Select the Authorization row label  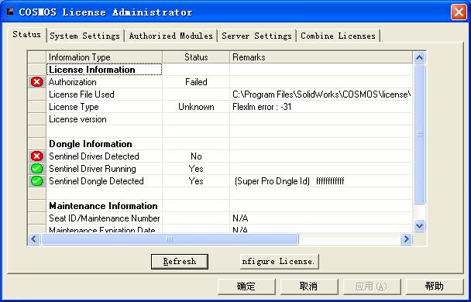[x=105, y=82]
